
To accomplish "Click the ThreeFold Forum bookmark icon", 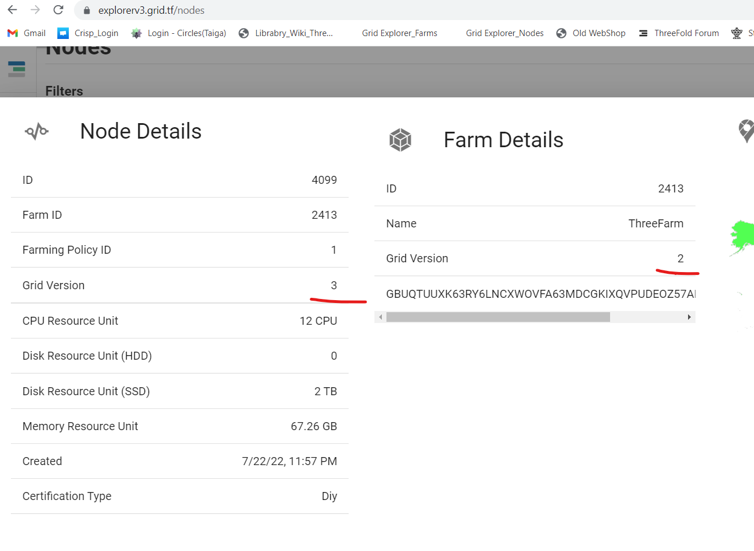I will [x=642, y=33].
